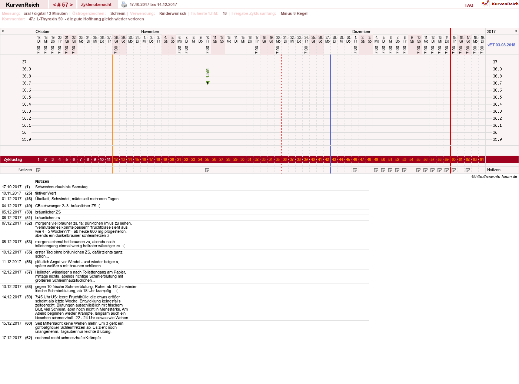The image size is (519, 384).
Task: Click the KurvenReich crown logo at top right
Action: pos(485,4)
